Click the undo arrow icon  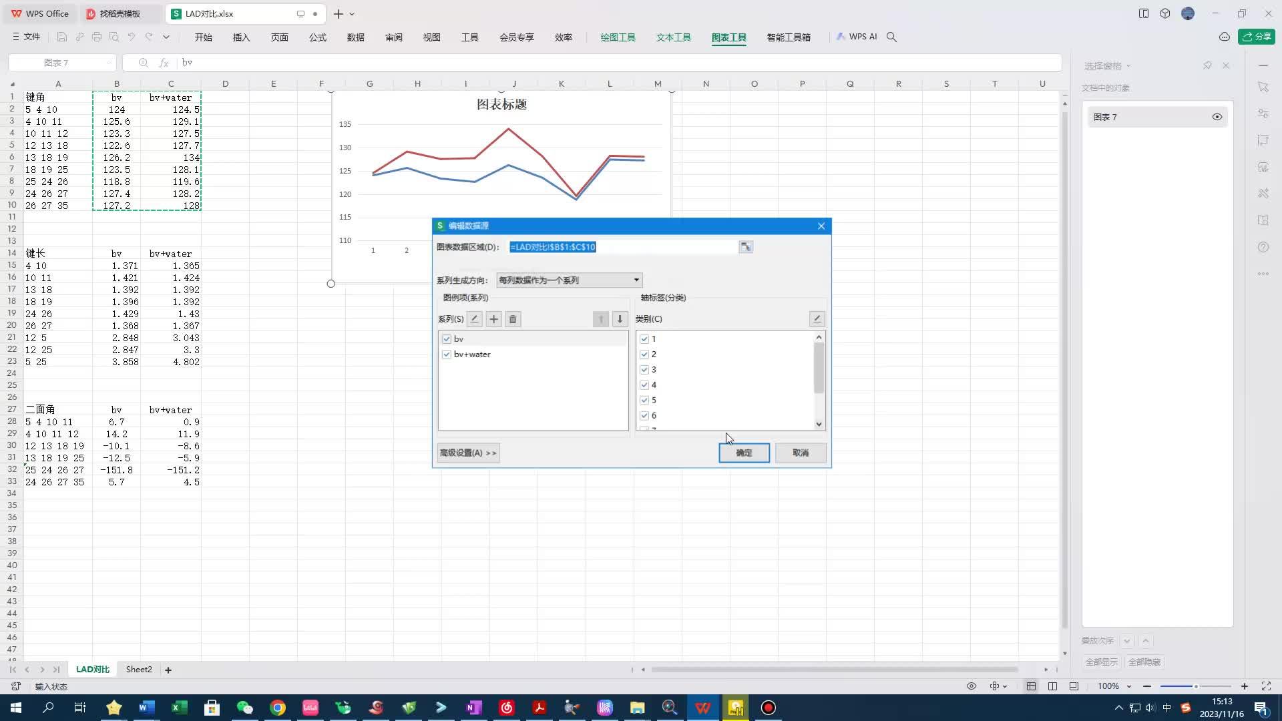click(132, 37)
